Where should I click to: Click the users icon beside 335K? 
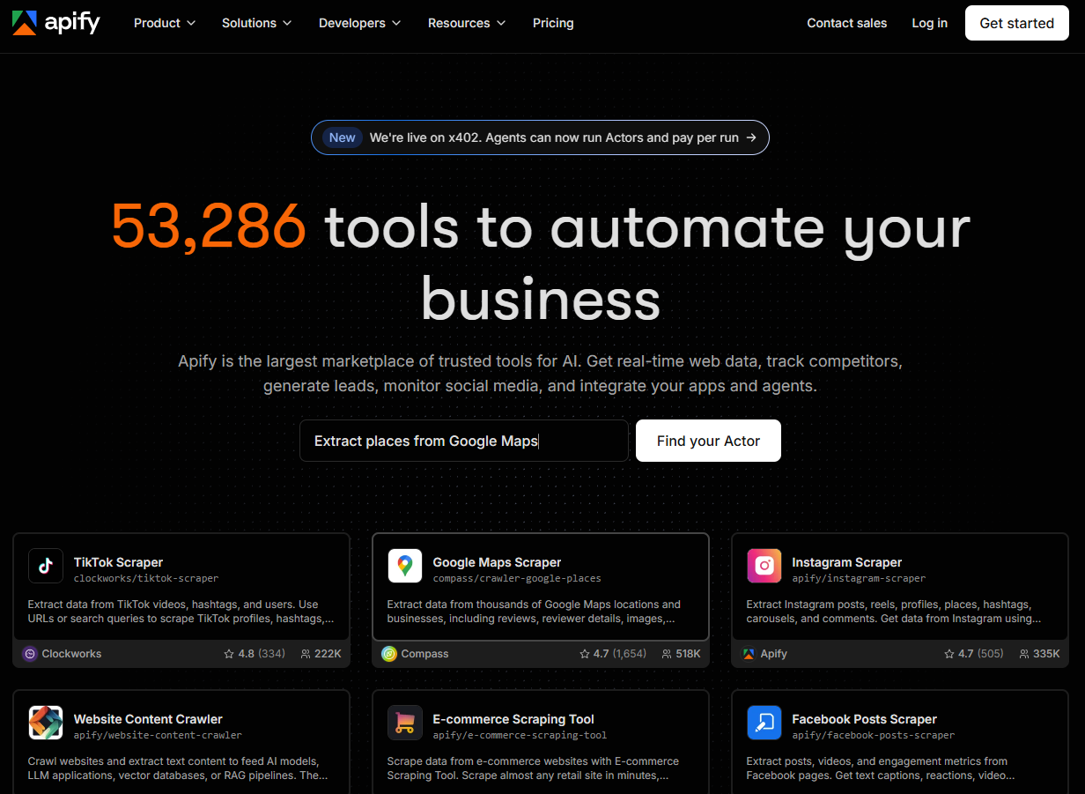click(1024, 654)
